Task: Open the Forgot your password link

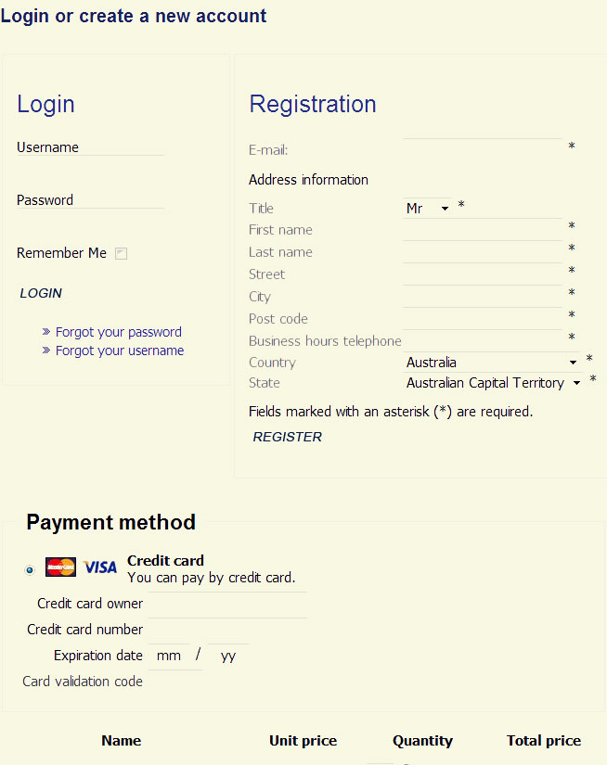Action: tap(119, 332)
